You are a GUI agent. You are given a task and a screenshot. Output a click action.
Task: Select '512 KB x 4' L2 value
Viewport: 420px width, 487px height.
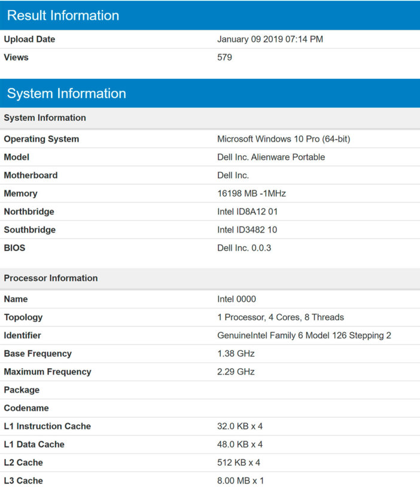[x=239, y=463]
